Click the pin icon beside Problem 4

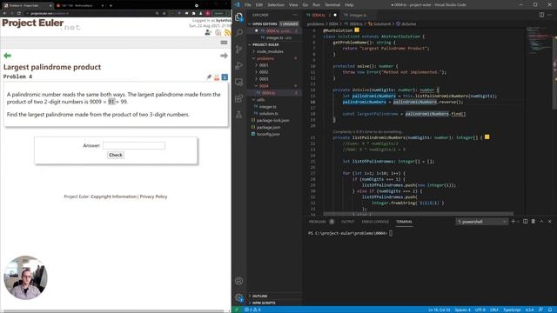[x=209, y=77]
